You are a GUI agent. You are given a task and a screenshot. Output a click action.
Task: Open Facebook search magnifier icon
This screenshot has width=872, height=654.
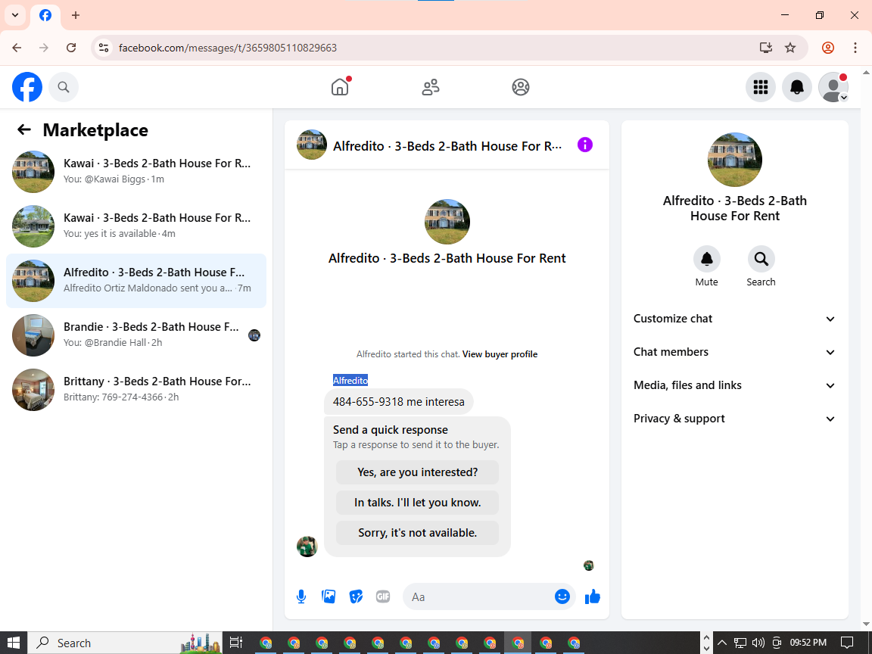point(64,87)
